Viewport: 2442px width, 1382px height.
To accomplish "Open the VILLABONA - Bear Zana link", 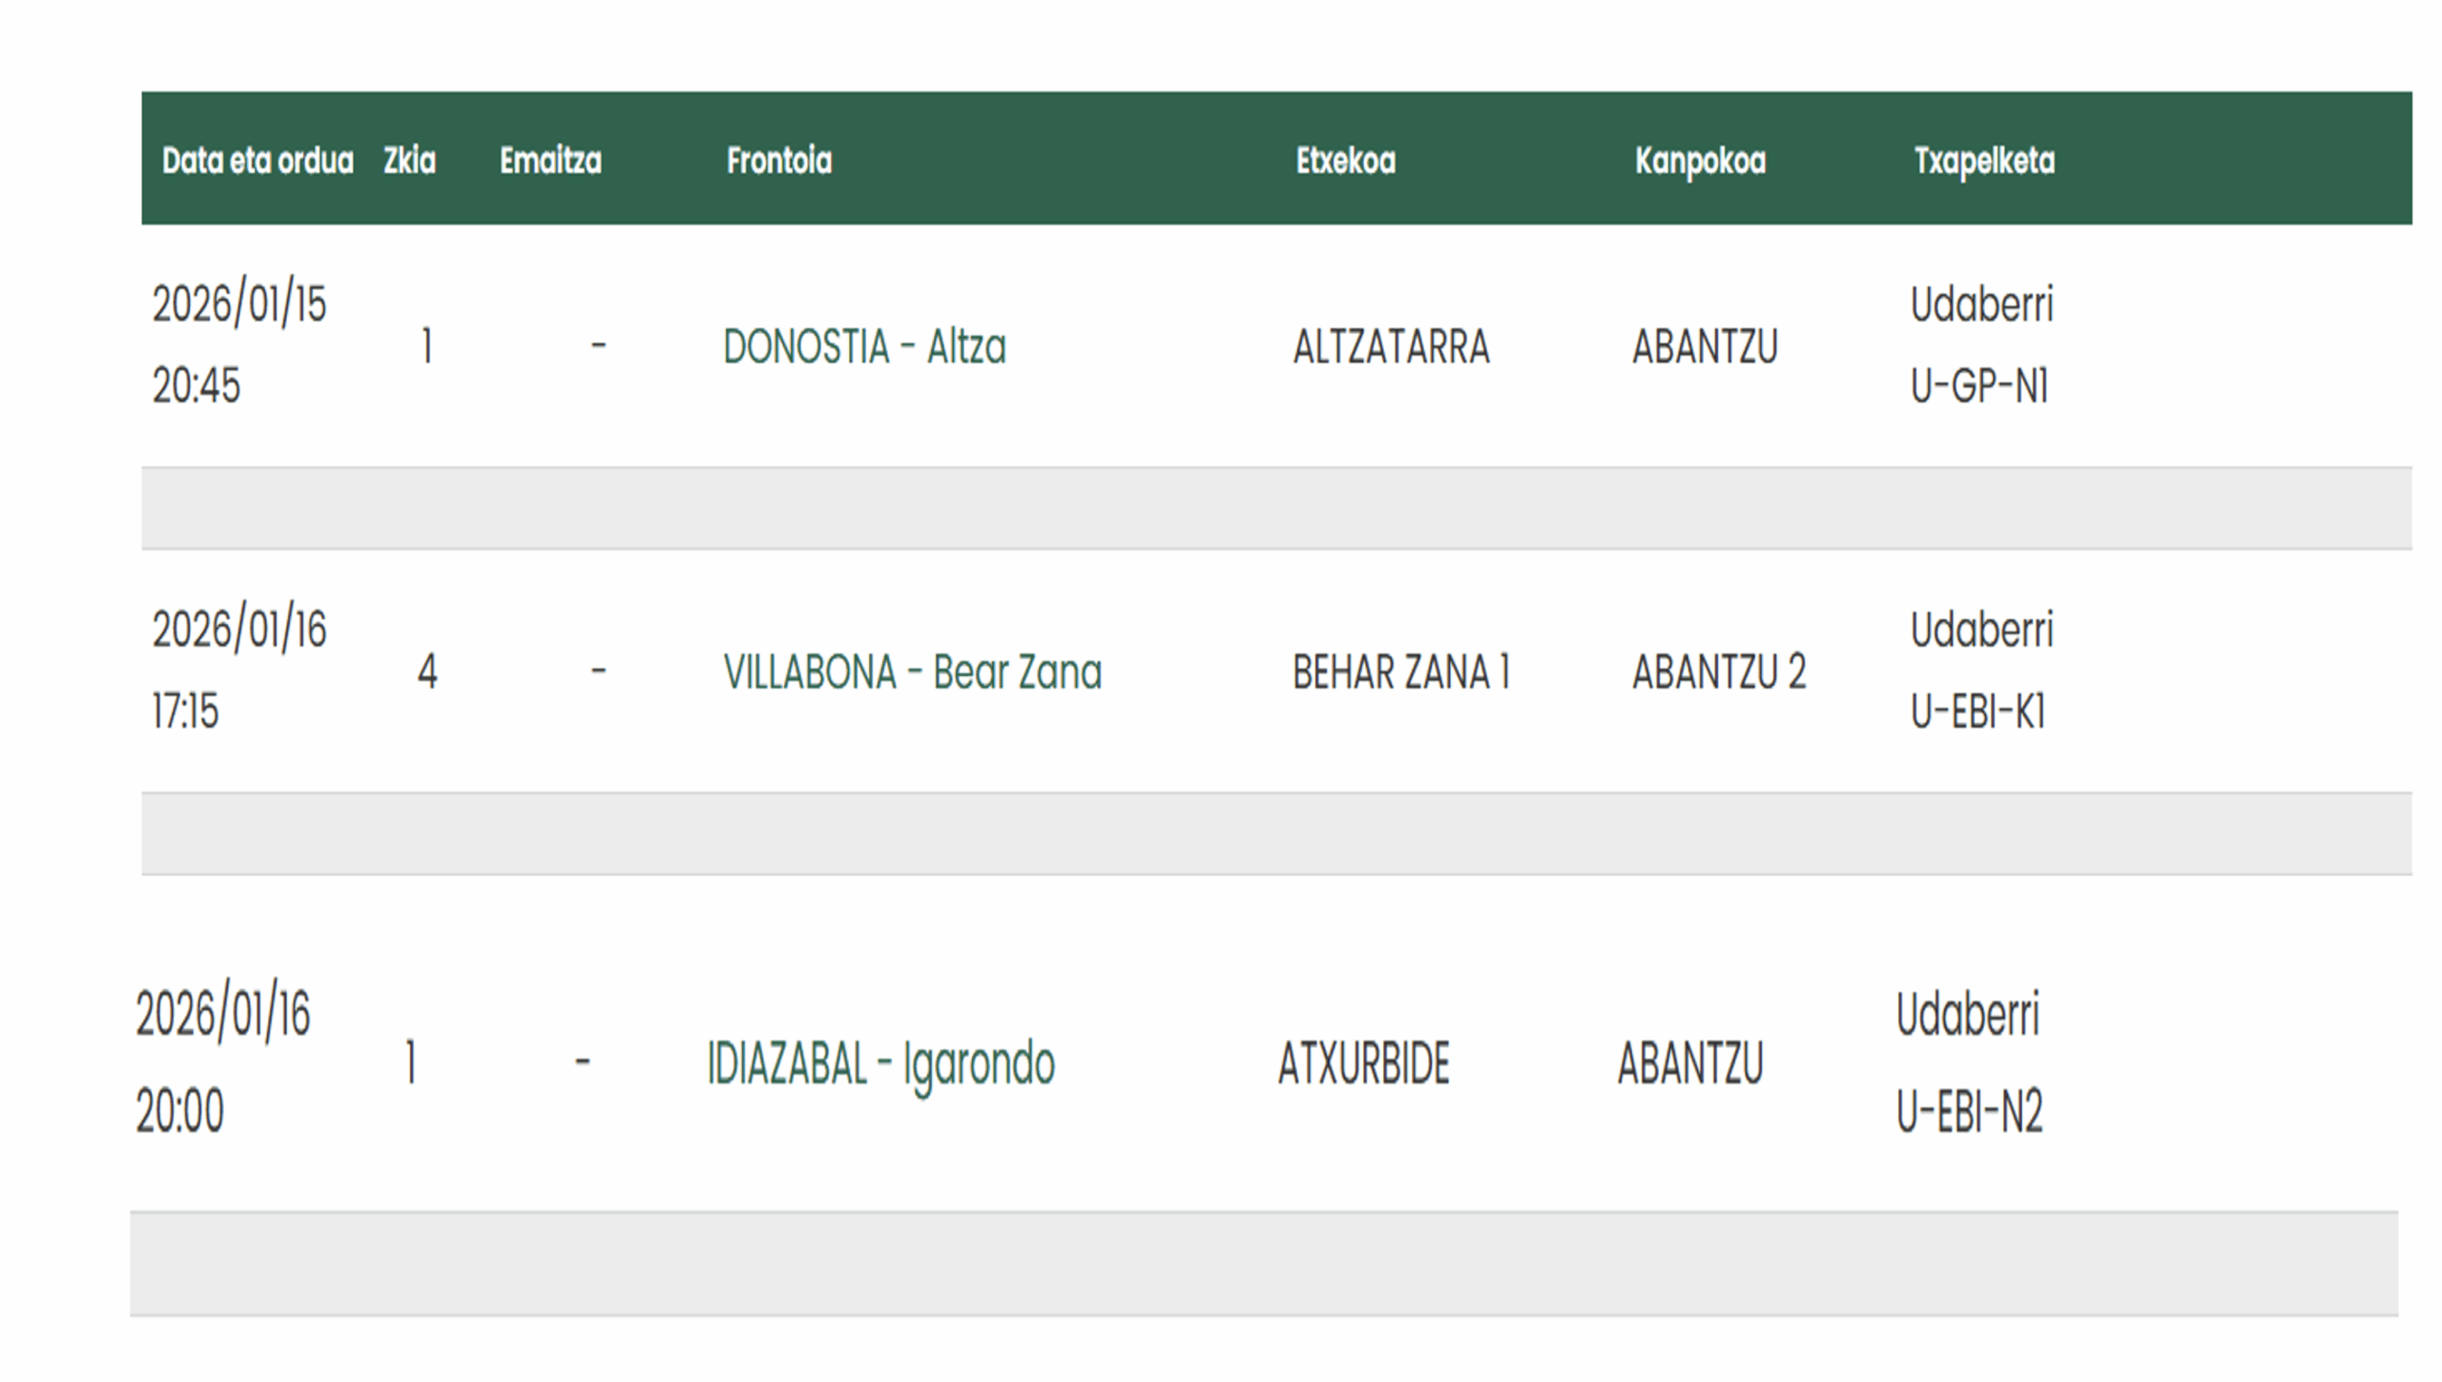I will coord(912,671).
